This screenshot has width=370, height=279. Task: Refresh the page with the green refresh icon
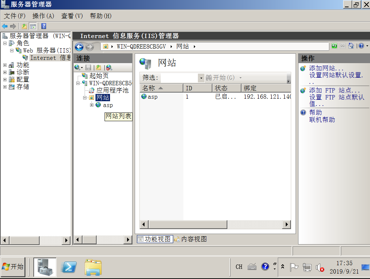pos(334,46)
